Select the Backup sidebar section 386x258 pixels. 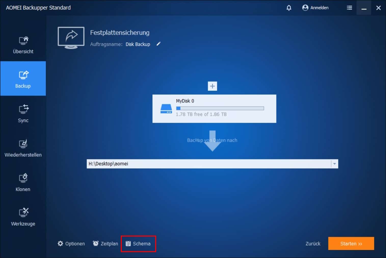(x=23, y=79)
